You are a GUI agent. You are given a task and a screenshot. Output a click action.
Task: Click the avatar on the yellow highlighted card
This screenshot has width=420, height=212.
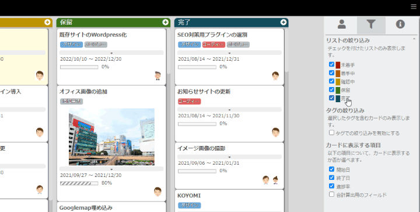coord(40,75)
